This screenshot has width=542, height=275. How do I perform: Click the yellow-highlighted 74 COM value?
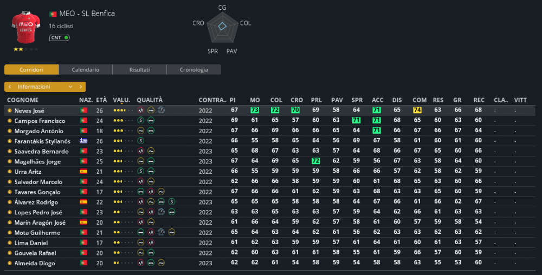pyautogui.click(x=417, y=110)
